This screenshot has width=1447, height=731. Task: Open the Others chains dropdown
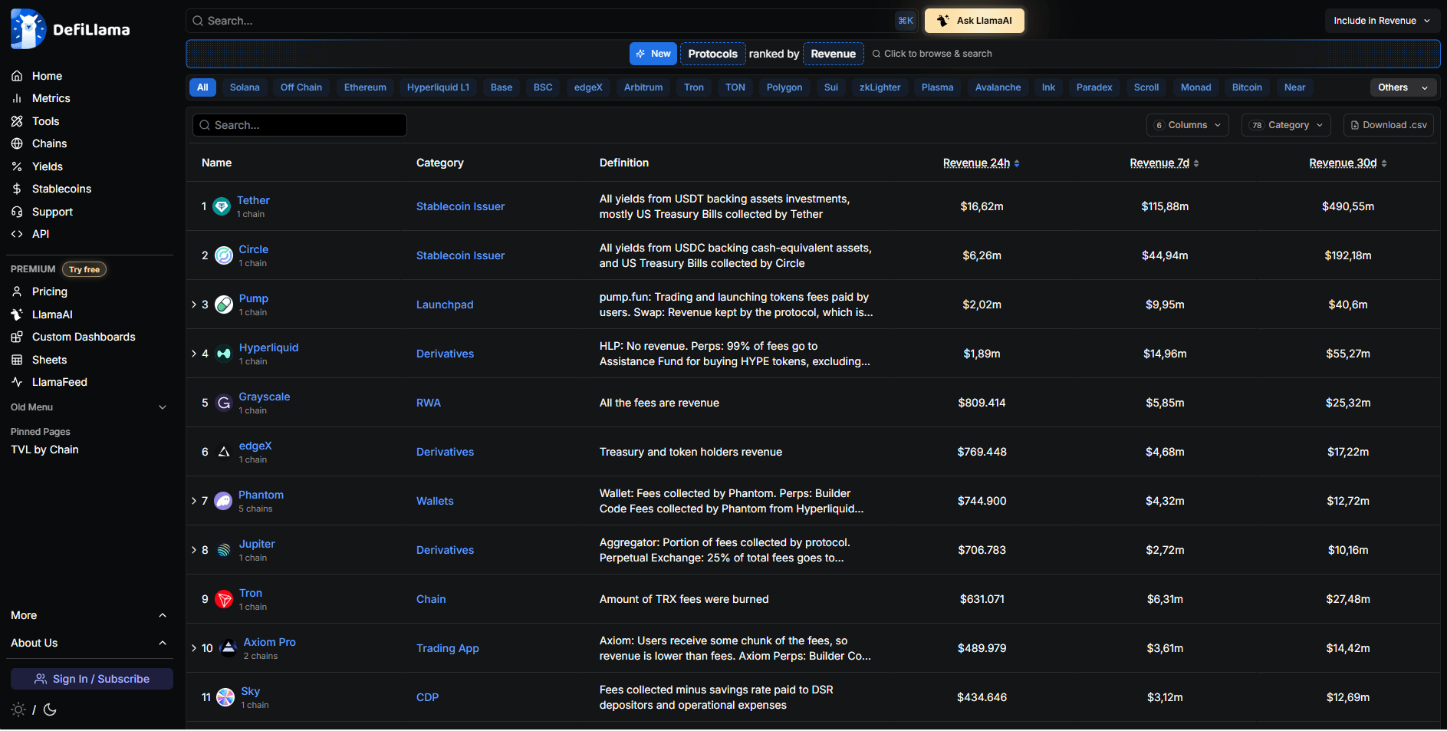(1403, 87)
